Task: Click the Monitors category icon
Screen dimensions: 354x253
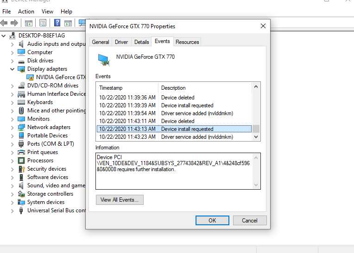Action: (21, 119)
